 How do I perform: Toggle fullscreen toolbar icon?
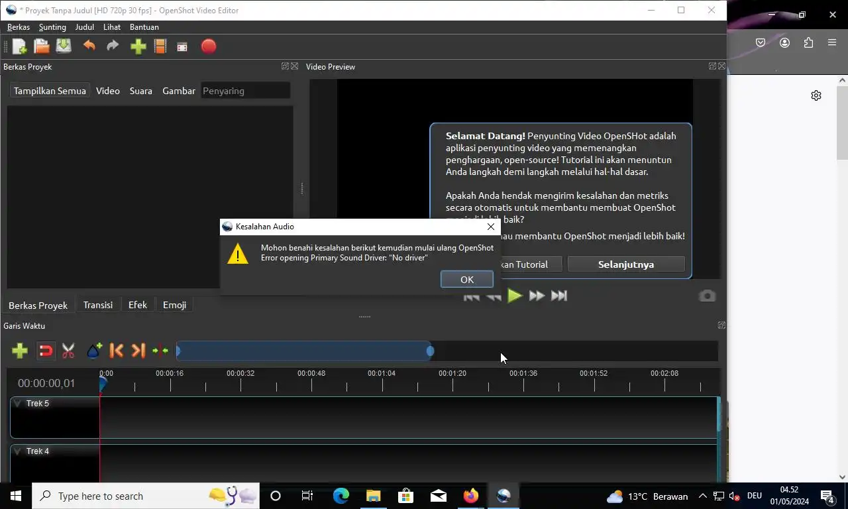182,46
